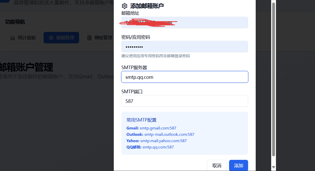
Task: Focus the 邮箱地址 input field
Action: (184, 23)
